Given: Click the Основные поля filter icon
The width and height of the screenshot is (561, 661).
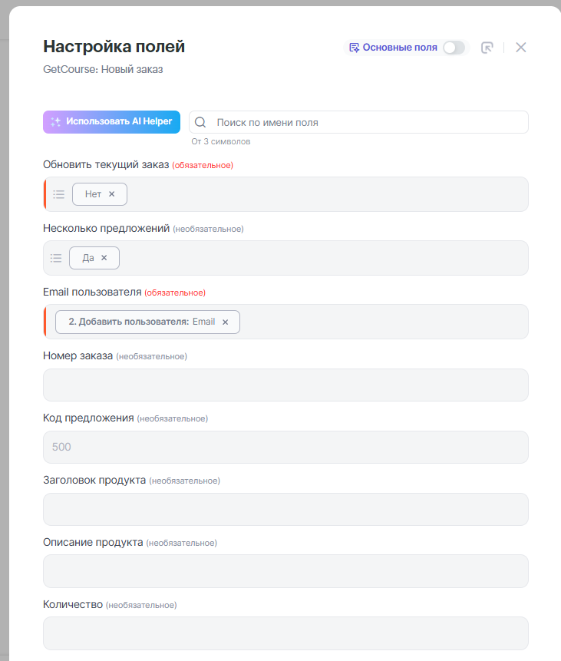Looking at the screenshot, I should tap(354, 48).
